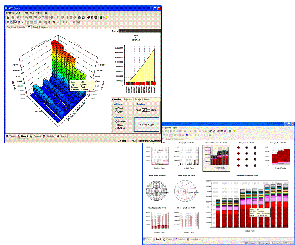Switch to the Podaci tab above the yellow chart
The width and height of the screenshot is (295, 245).
pyautogui.click(x=123, y=31)
